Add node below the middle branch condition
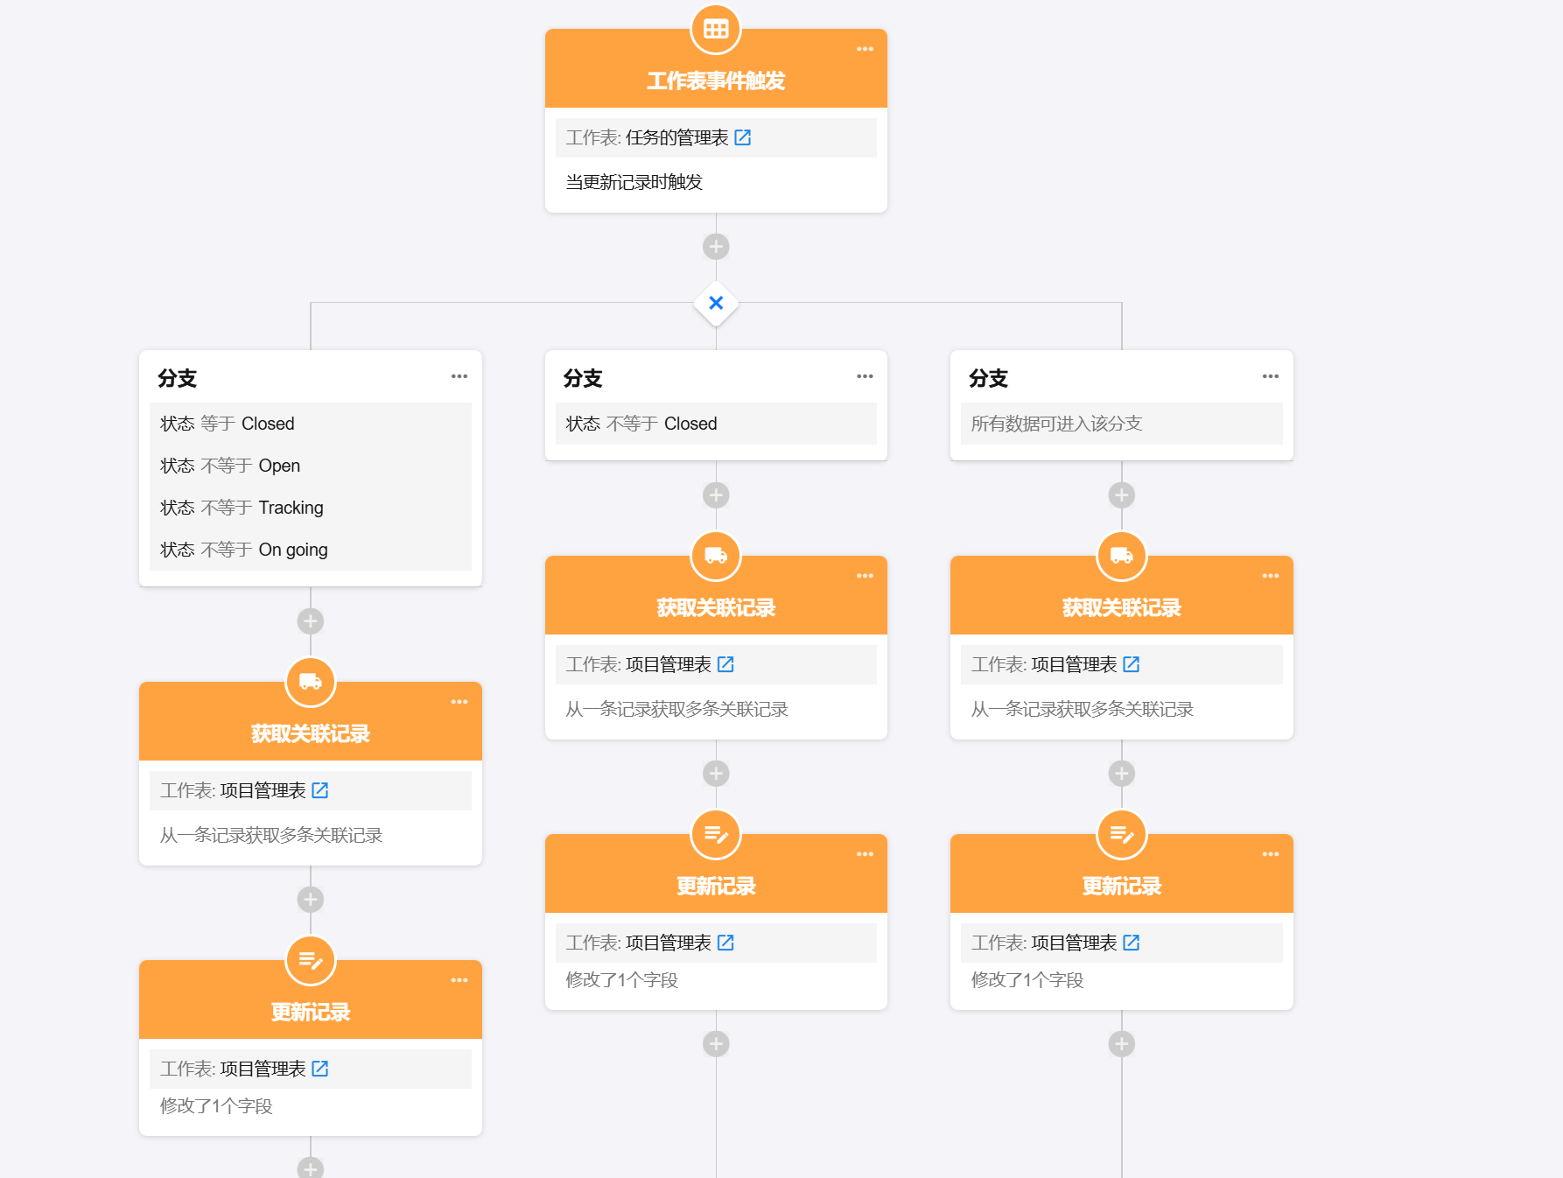This screenshot has height=1178, width=1563. pyautogui.click(x=716, y=495)
